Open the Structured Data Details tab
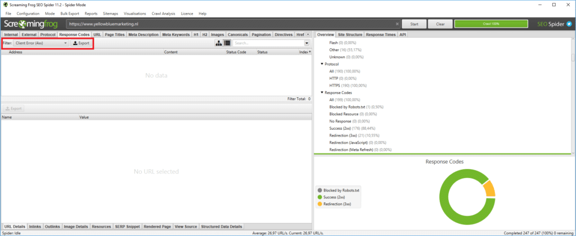 (x=222, y=226)
